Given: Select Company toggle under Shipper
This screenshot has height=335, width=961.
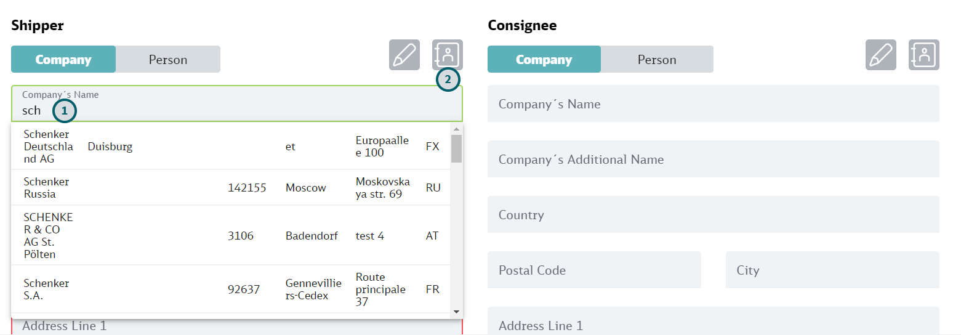Looking at the screenshot, I should click(x=63, y=59).
